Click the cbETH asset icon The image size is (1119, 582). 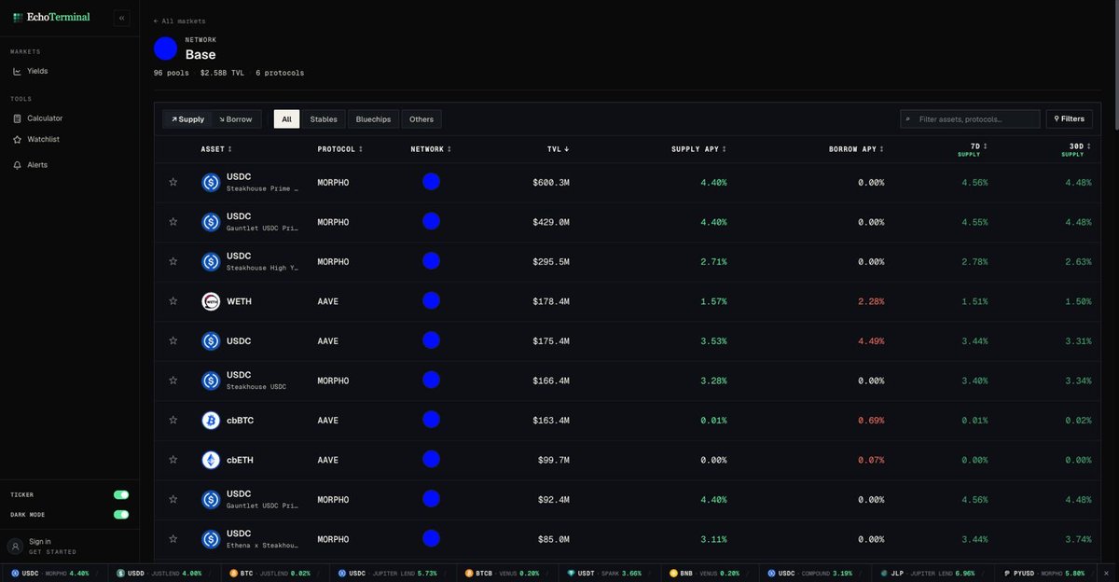[211, 460]
